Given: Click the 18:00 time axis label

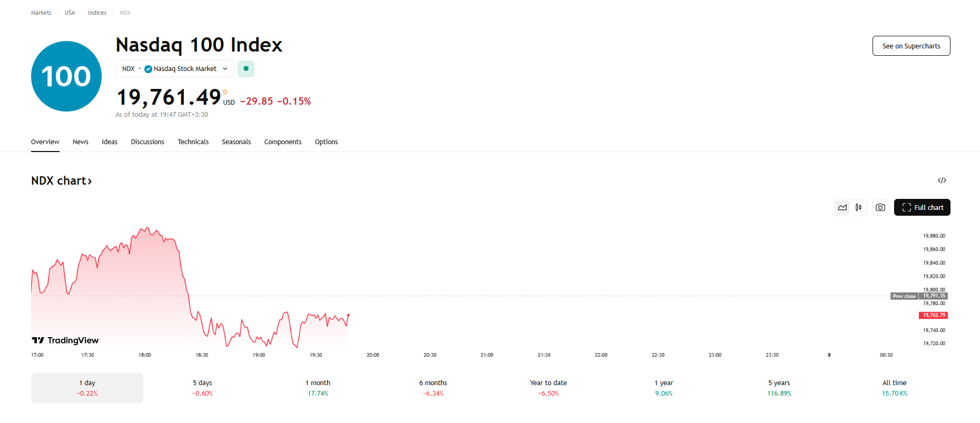Looking at the screenshot, I should [x=145, y=355].
